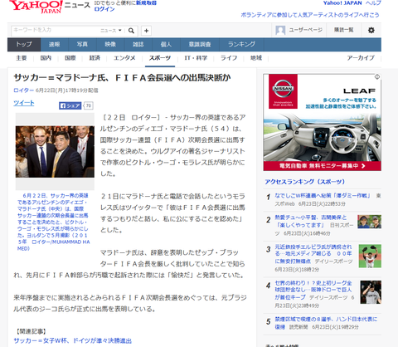Click the Yahoo! JAPAN top-right link
Screen dimensions: 398x347
click(x=342, y=3)
